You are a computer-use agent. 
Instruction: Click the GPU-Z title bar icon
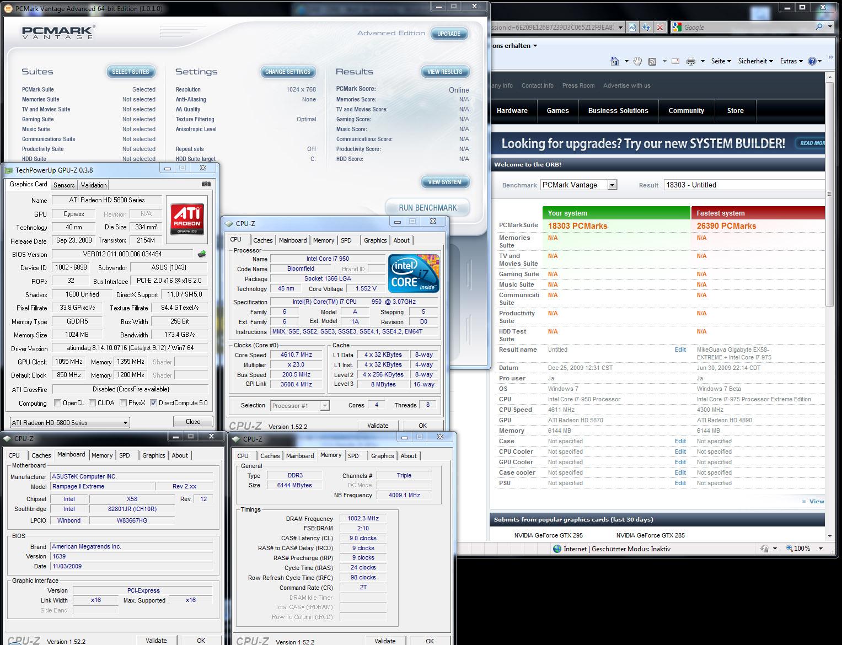point(8,170)
